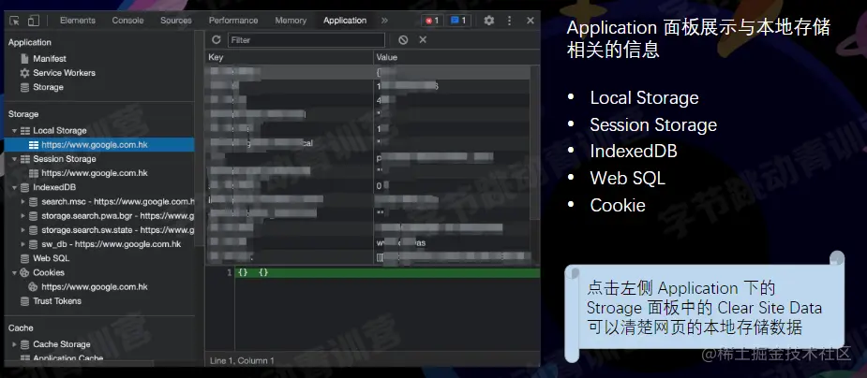Open the Storage item under Application
867x378 pixels.
(48, 87)
